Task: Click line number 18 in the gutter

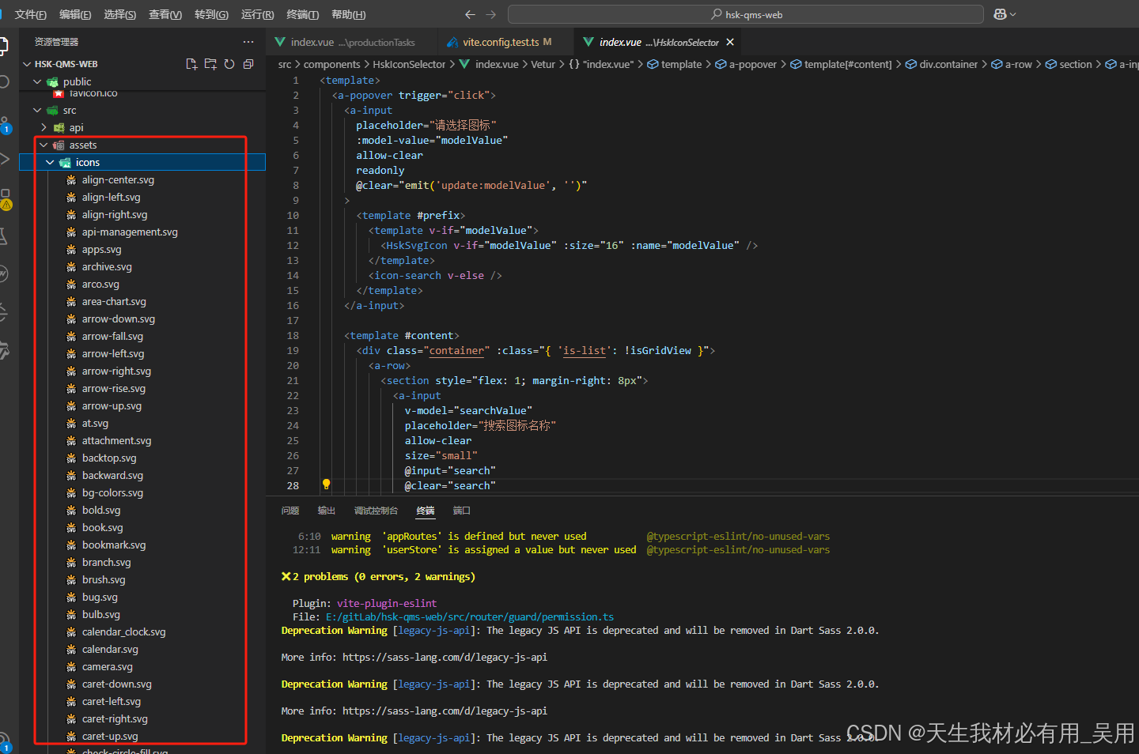Action: coord(293,335)
